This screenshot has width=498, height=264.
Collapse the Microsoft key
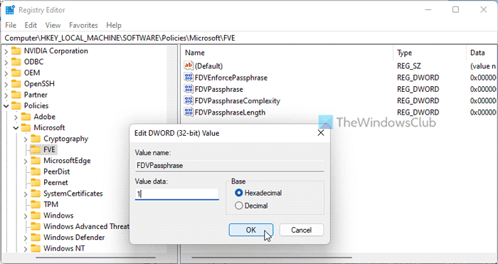16,127
